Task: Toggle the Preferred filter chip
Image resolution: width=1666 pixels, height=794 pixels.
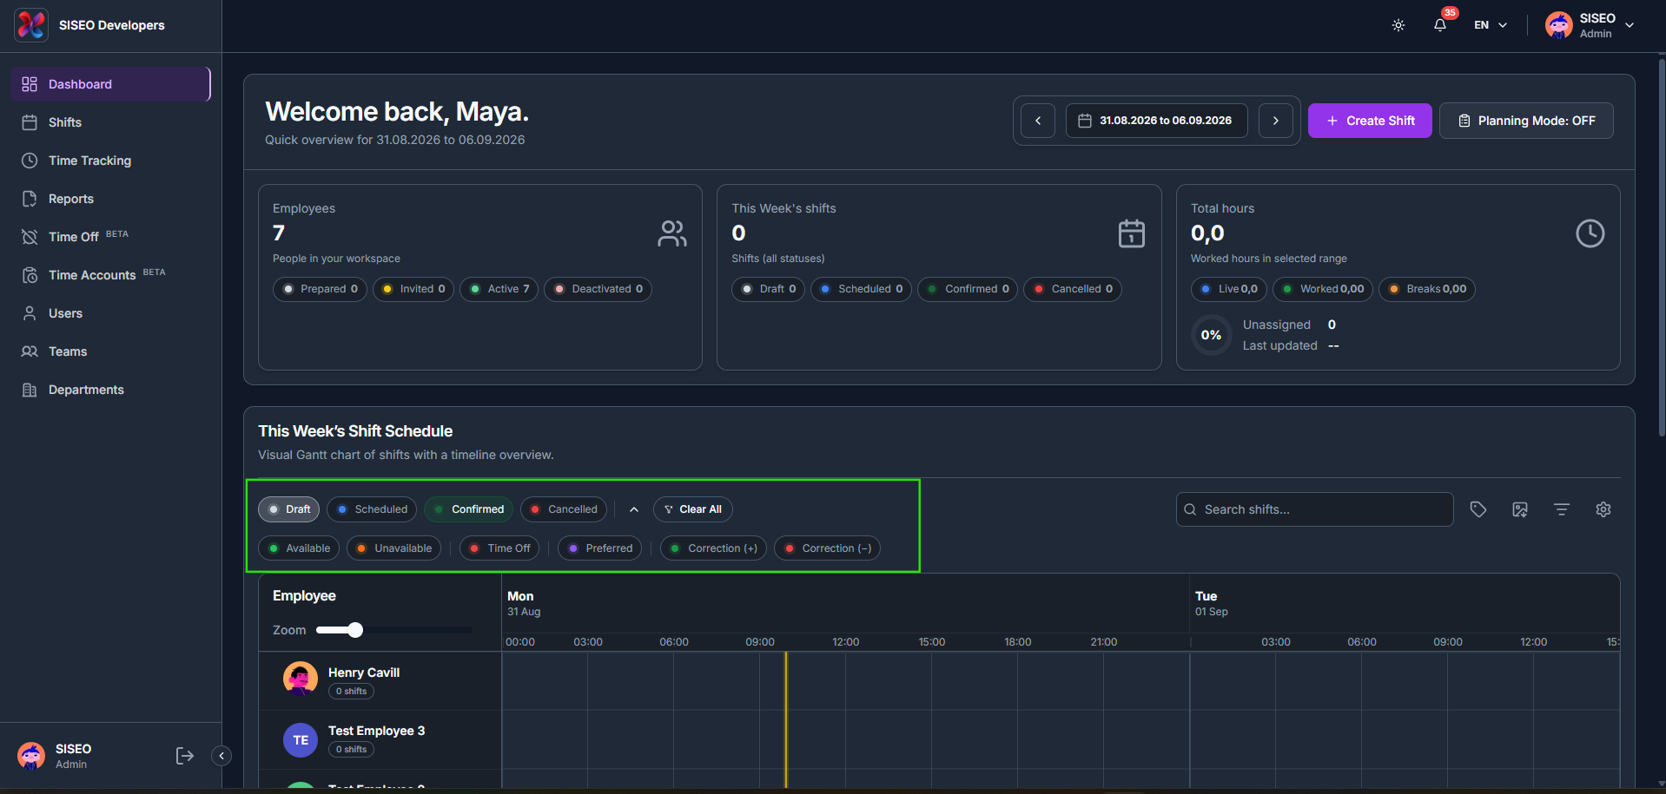Action: coord(600,548)
